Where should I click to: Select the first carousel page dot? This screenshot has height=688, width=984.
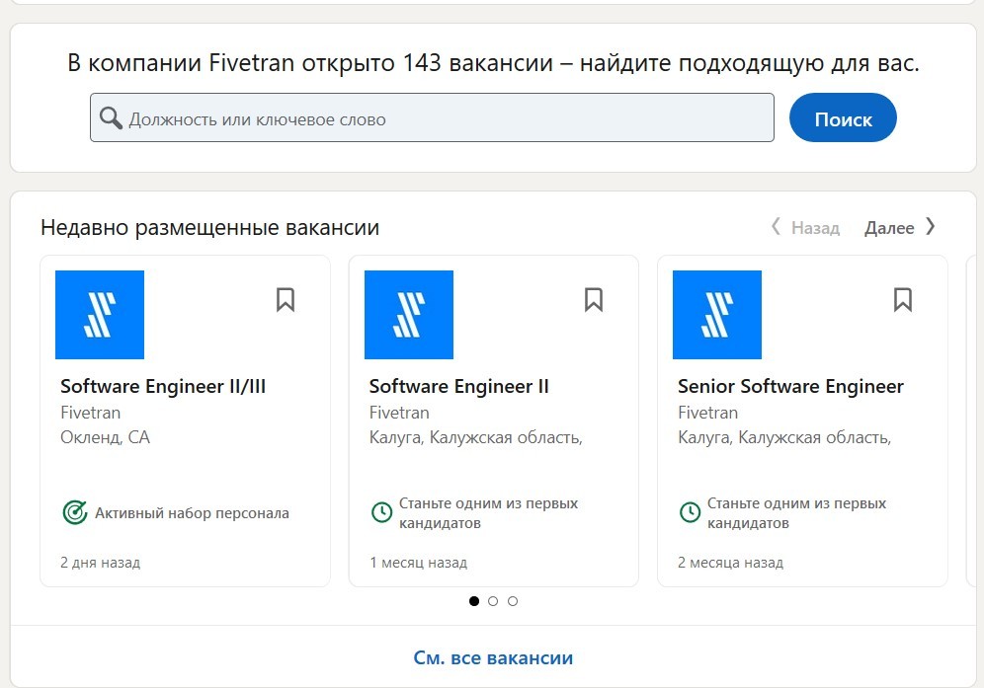coord(474,601)
